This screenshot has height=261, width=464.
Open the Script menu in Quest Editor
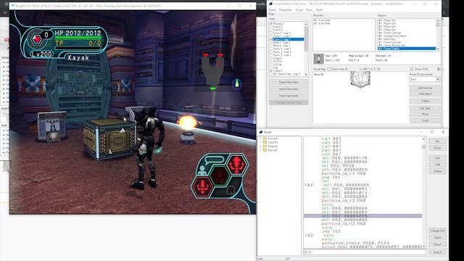299,9
